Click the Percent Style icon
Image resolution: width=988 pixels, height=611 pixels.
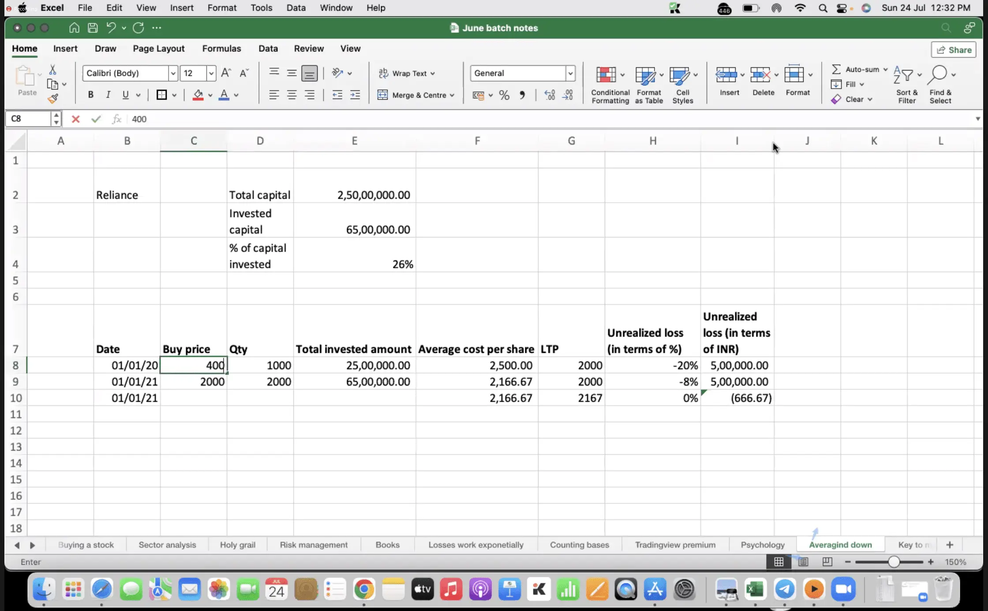pyautogui.click(x=504, y=95)
